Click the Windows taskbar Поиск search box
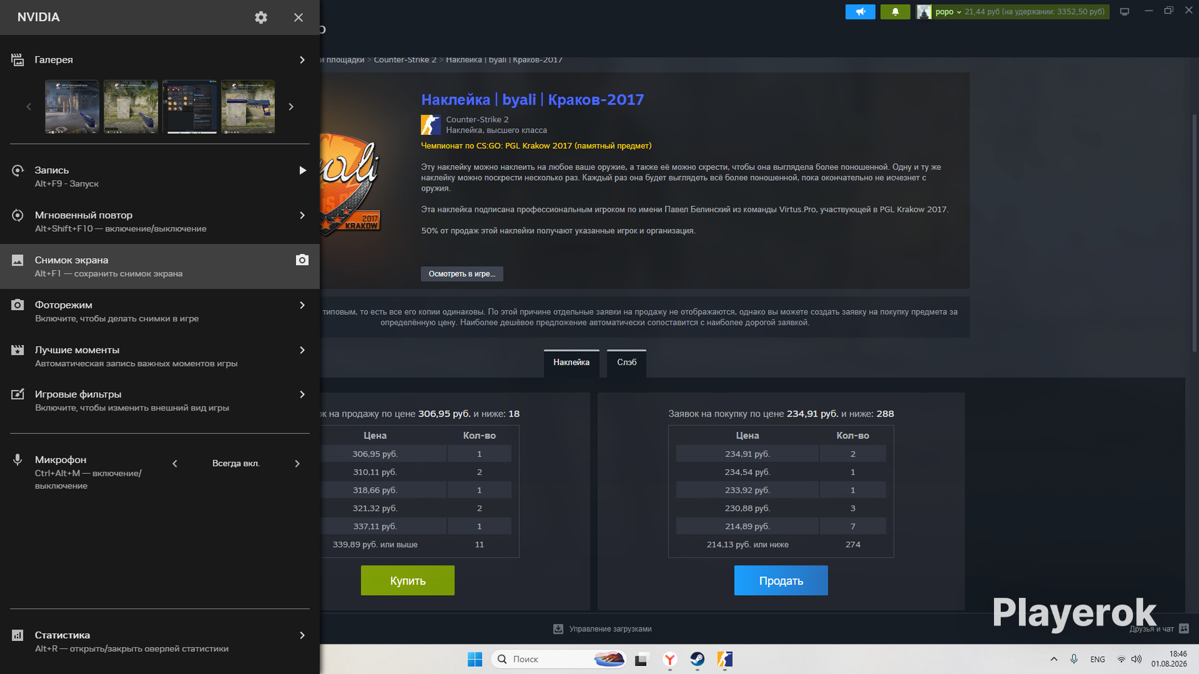1199x674 pixels. (x=559, y=659)
